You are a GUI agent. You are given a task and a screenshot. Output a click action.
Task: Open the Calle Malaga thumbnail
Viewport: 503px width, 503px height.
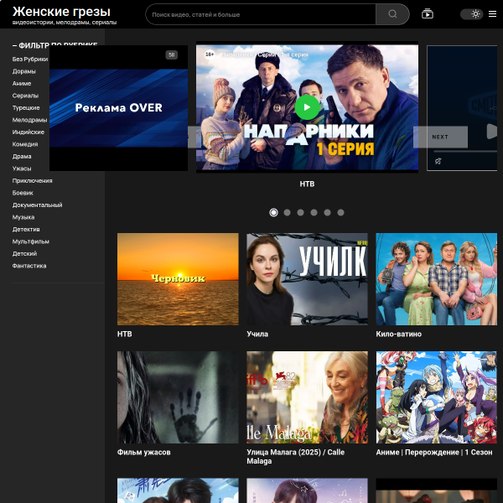[307, 397]
